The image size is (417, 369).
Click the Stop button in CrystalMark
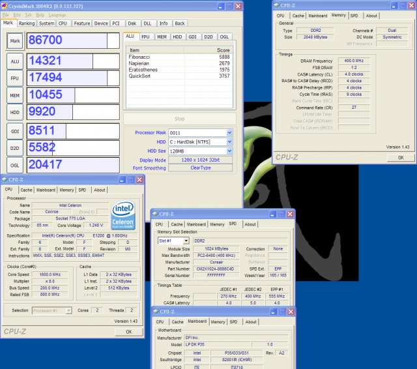[180, 119]
